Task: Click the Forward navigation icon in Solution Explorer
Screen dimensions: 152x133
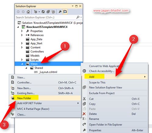Action: point(23,12)
